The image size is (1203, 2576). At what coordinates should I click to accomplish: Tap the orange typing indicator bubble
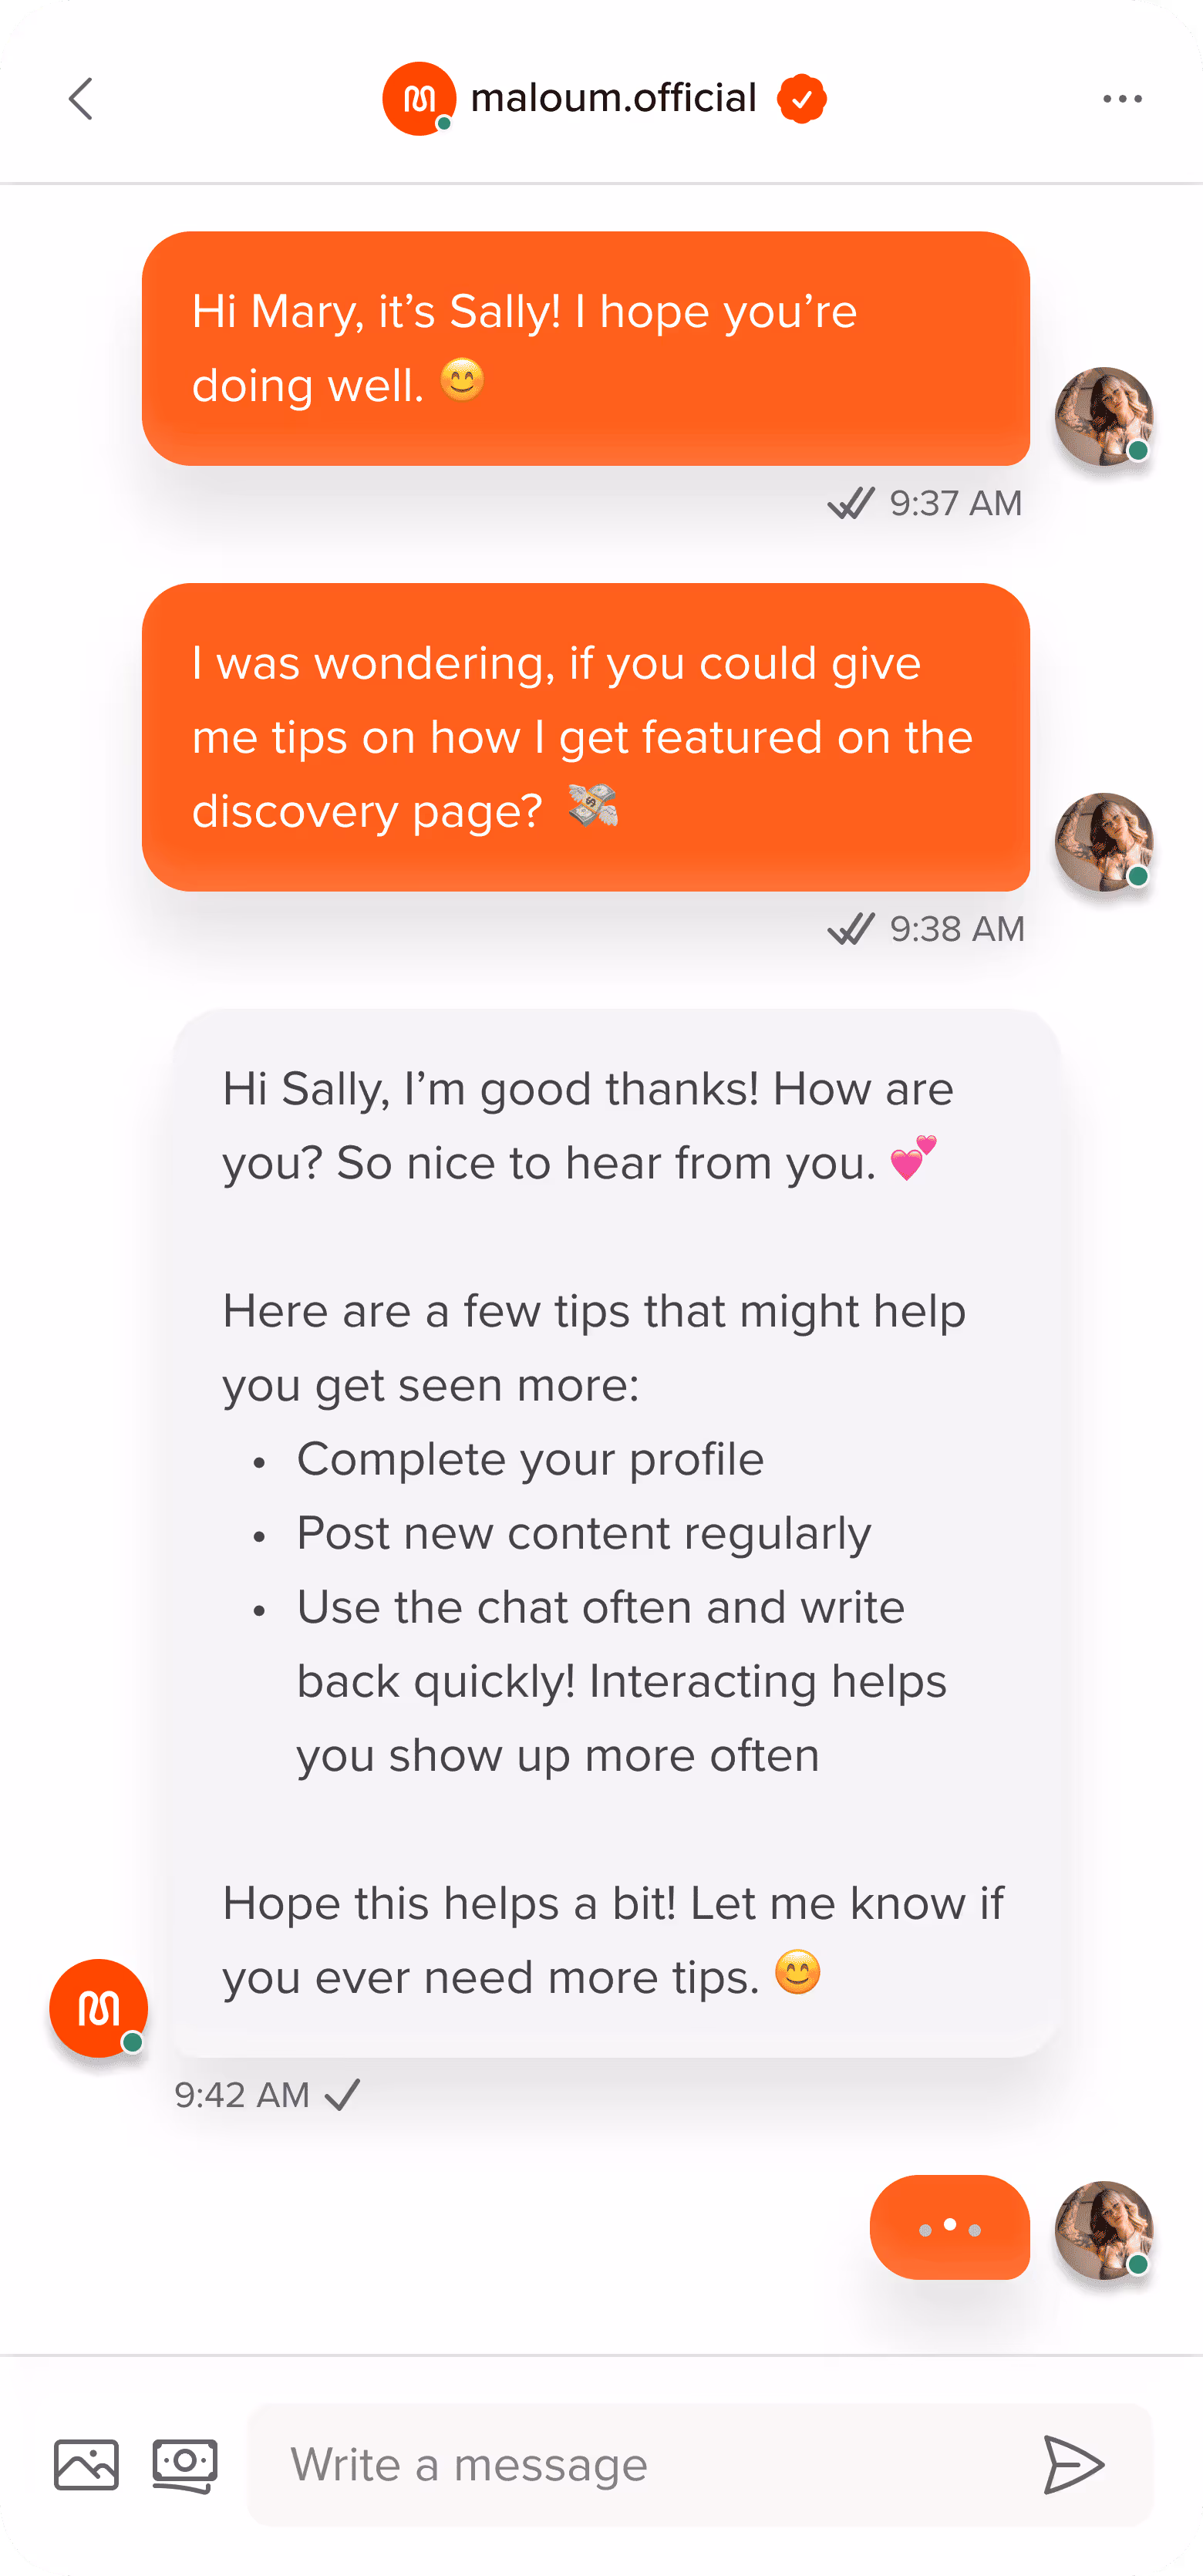coord(950,2227)
